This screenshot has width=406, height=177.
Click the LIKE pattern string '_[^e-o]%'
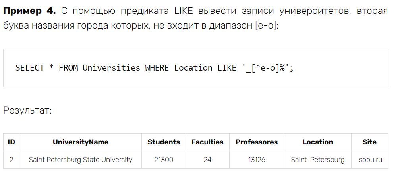[x=266, y=68]
